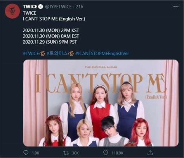The image size is (184, 158).
Task: Click the reply speech bubble icon
Action: coord(26,153)
